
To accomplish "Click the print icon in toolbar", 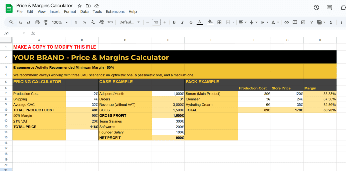I will [x=37, y=22].
